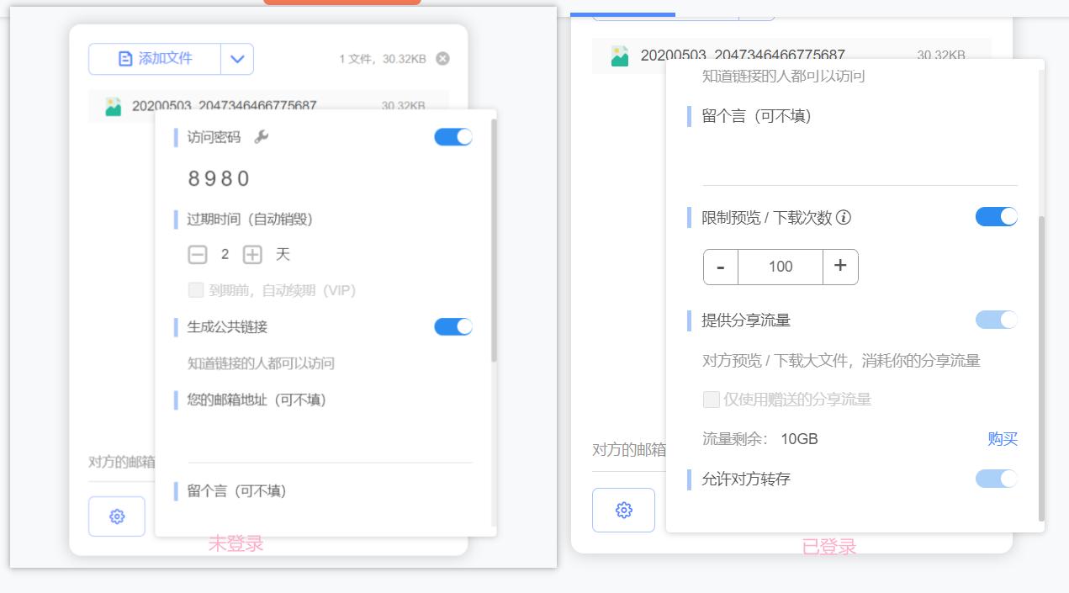Viewport: 1069px width, 593px height.
Task: Check the 仅使用赠送的分享流量 checkbox
Action: click(x=711, y=400)
